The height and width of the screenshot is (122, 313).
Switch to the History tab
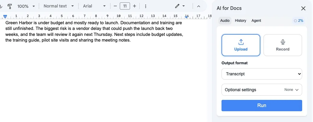(240, 21)
